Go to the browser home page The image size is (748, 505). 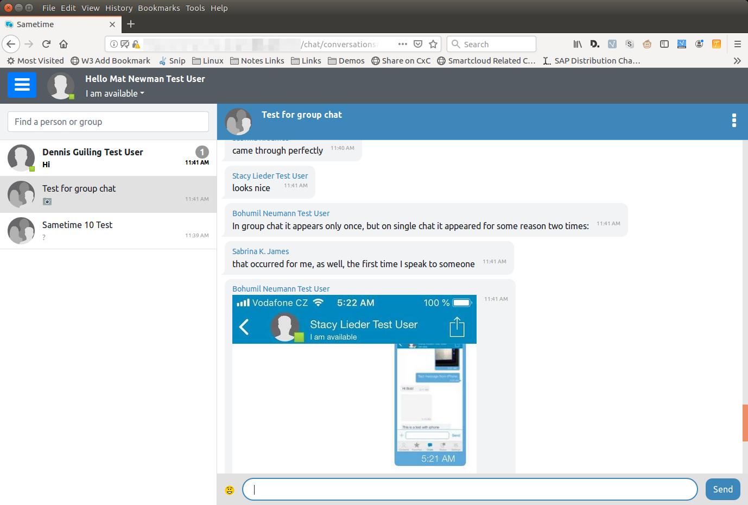[64, 44]
